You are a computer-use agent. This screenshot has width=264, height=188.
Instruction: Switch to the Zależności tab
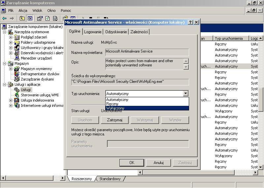click(139, 32)
